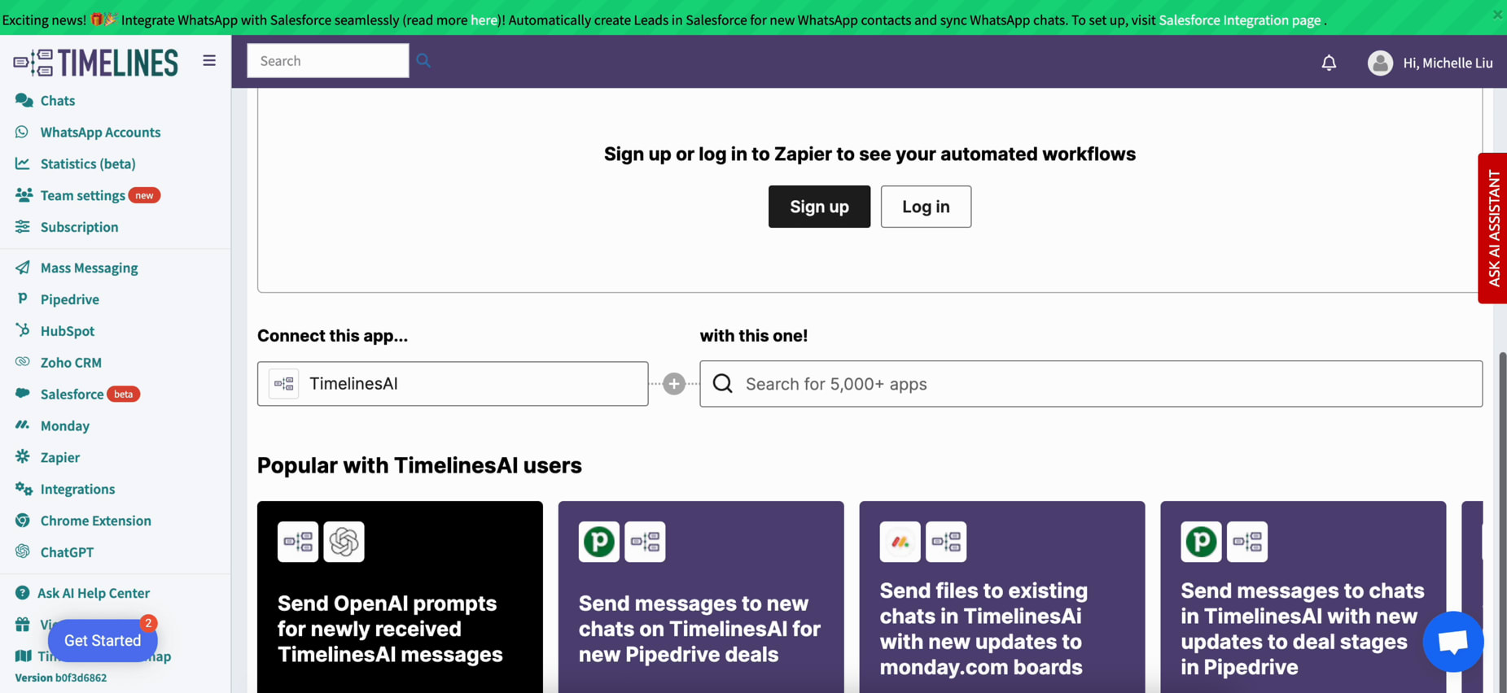Open Zapier in the sidebar
This screenshot has width=1507, height=693.
point(60,458)
